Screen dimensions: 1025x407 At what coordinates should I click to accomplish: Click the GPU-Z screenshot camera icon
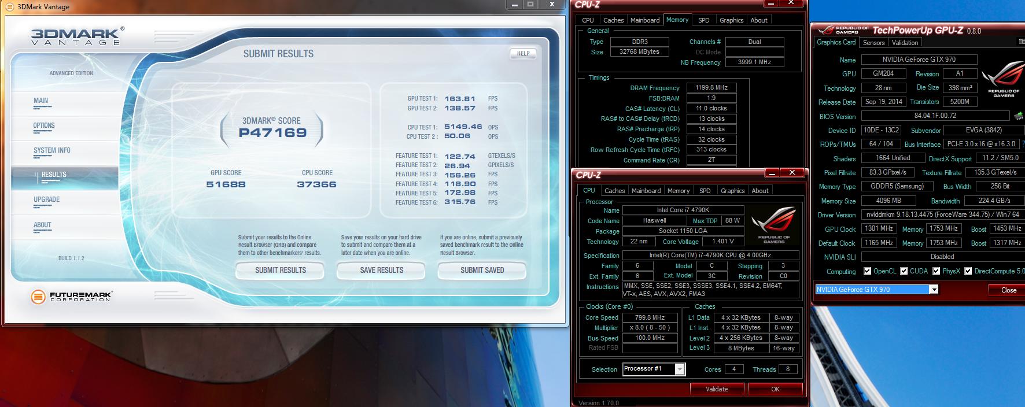1022,42
